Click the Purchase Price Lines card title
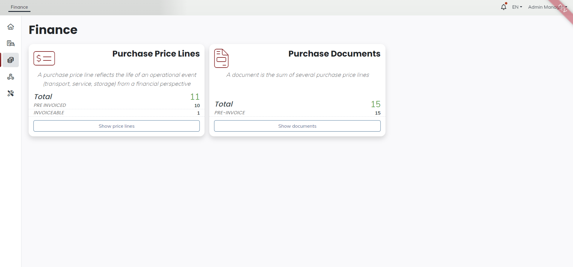This screenshot has height=267, width=573. tap(156, 54)
